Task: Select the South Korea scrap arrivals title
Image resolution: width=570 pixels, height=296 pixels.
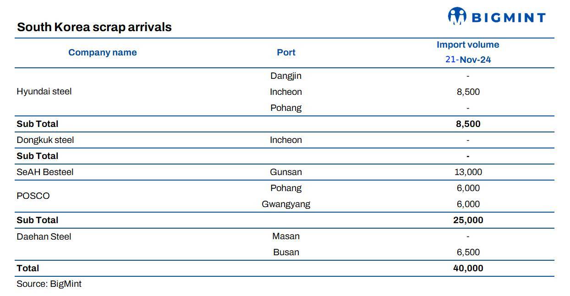Action: (94, 27)
